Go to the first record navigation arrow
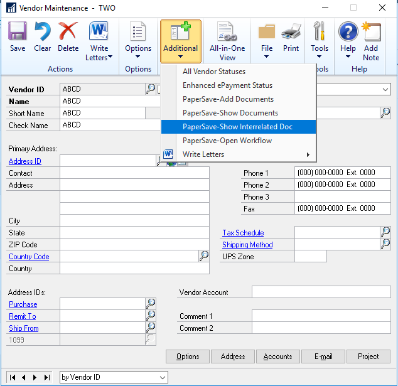 click(x=13, y=377)
